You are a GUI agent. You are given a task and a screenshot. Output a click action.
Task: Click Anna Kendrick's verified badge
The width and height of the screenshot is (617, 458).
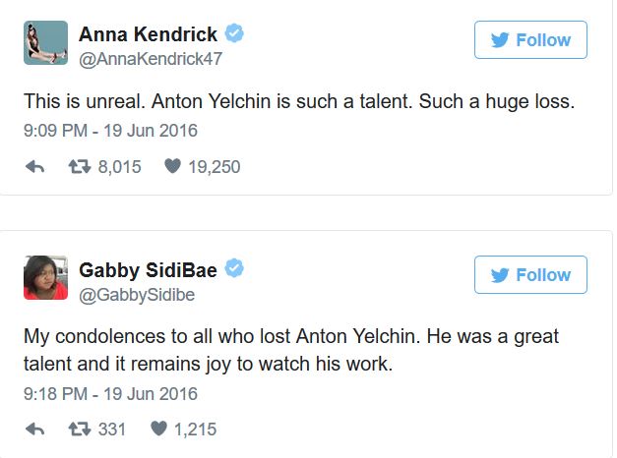coord(234,33)
